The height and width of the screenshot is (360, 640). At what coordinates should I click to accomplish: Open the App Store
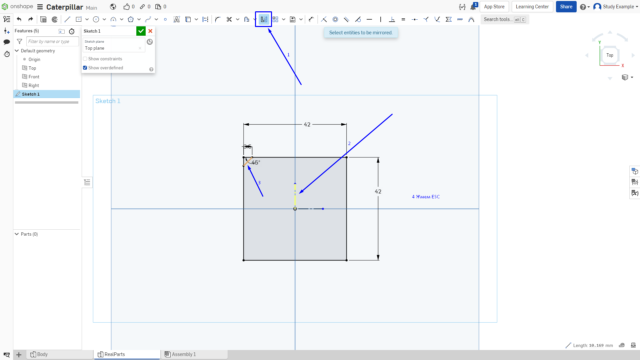(494, 7)
